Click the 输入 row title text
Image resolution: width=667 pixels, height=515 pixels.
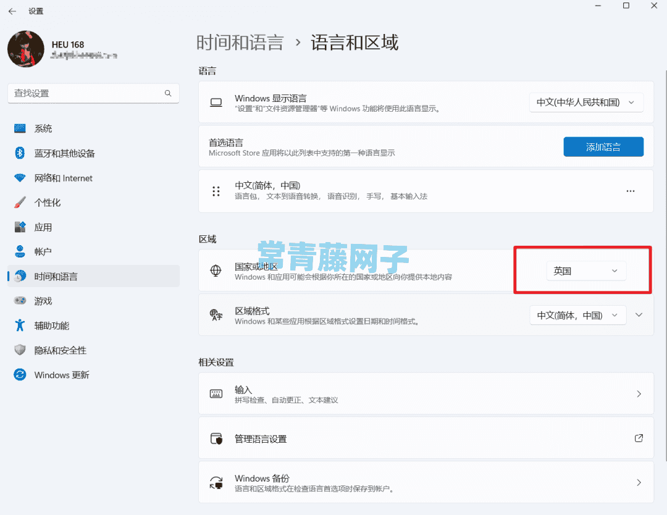[x=243, y=390]
